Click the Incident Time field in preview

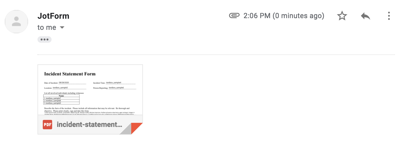pos(120,83)
